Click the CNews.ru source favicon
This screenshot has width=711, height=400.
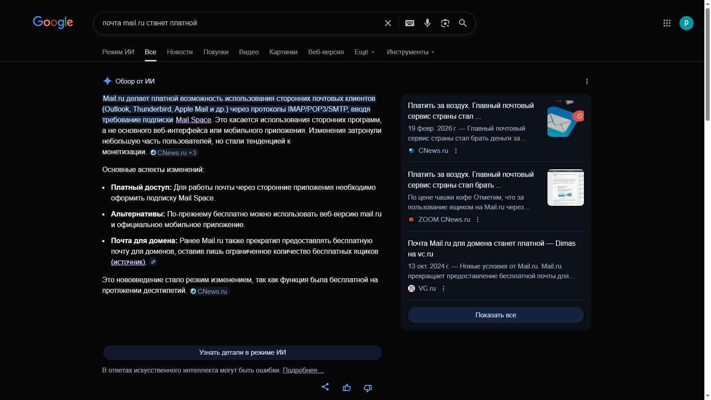coord(411,151)
